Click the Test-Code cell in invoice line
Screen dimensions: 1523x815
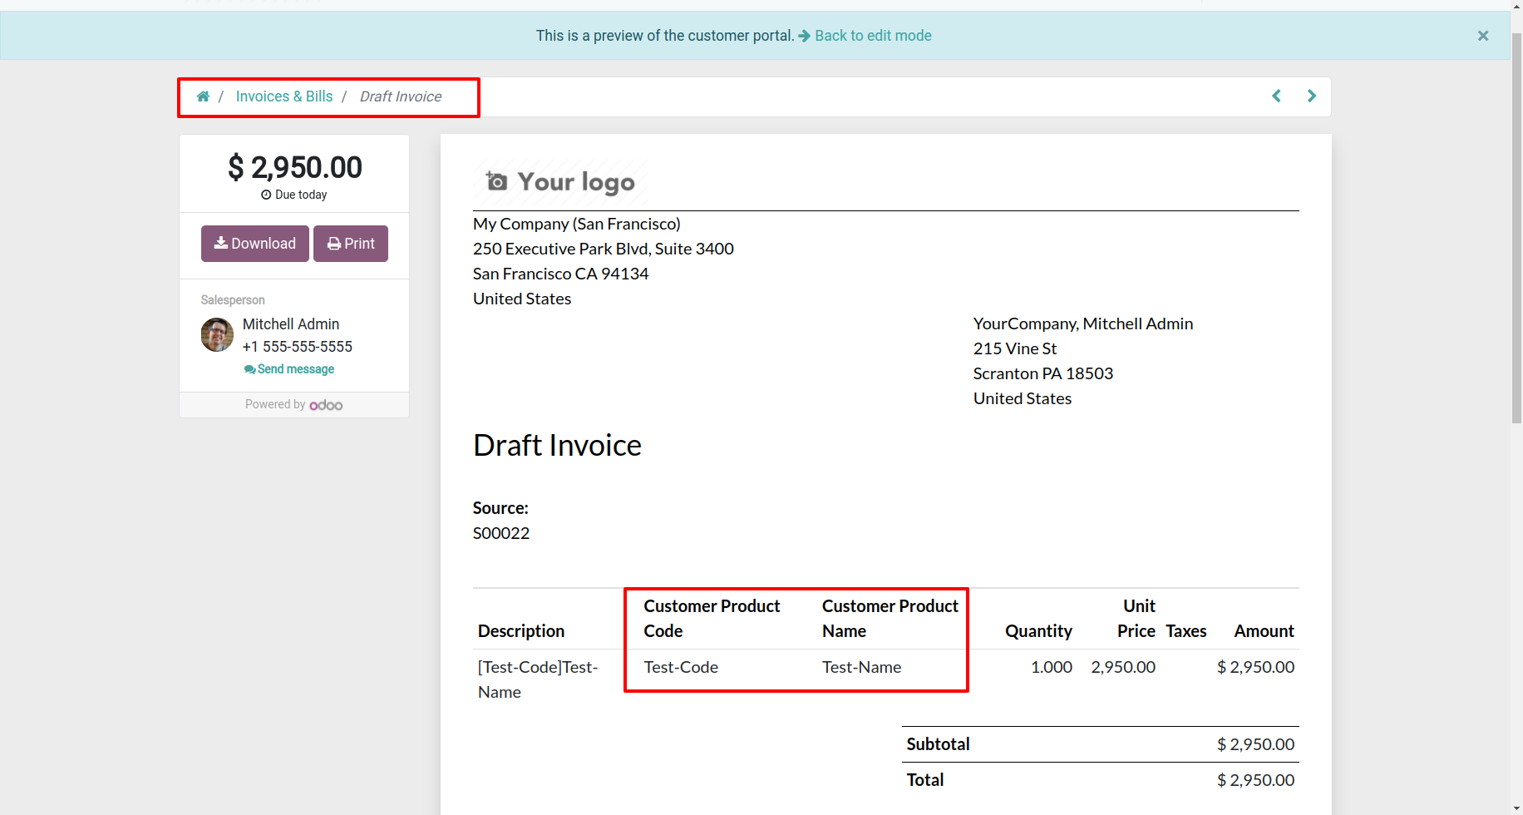point(681,667)
